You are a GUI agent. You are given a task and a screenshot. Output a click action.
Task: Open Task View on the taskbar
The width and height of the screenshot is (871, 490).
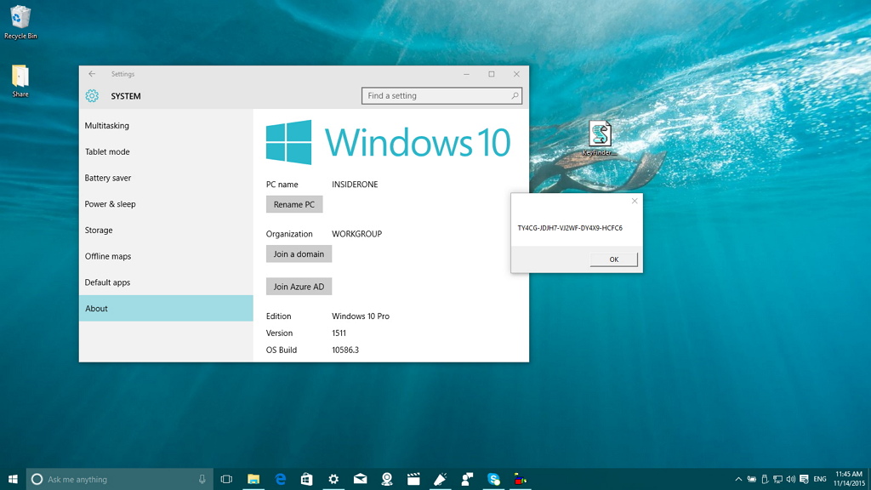226,479
